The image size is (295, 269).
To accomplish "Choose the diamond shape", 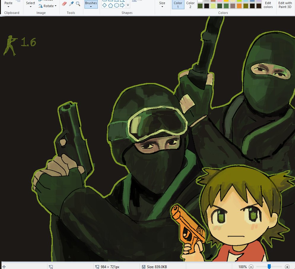I will [105, 5].
